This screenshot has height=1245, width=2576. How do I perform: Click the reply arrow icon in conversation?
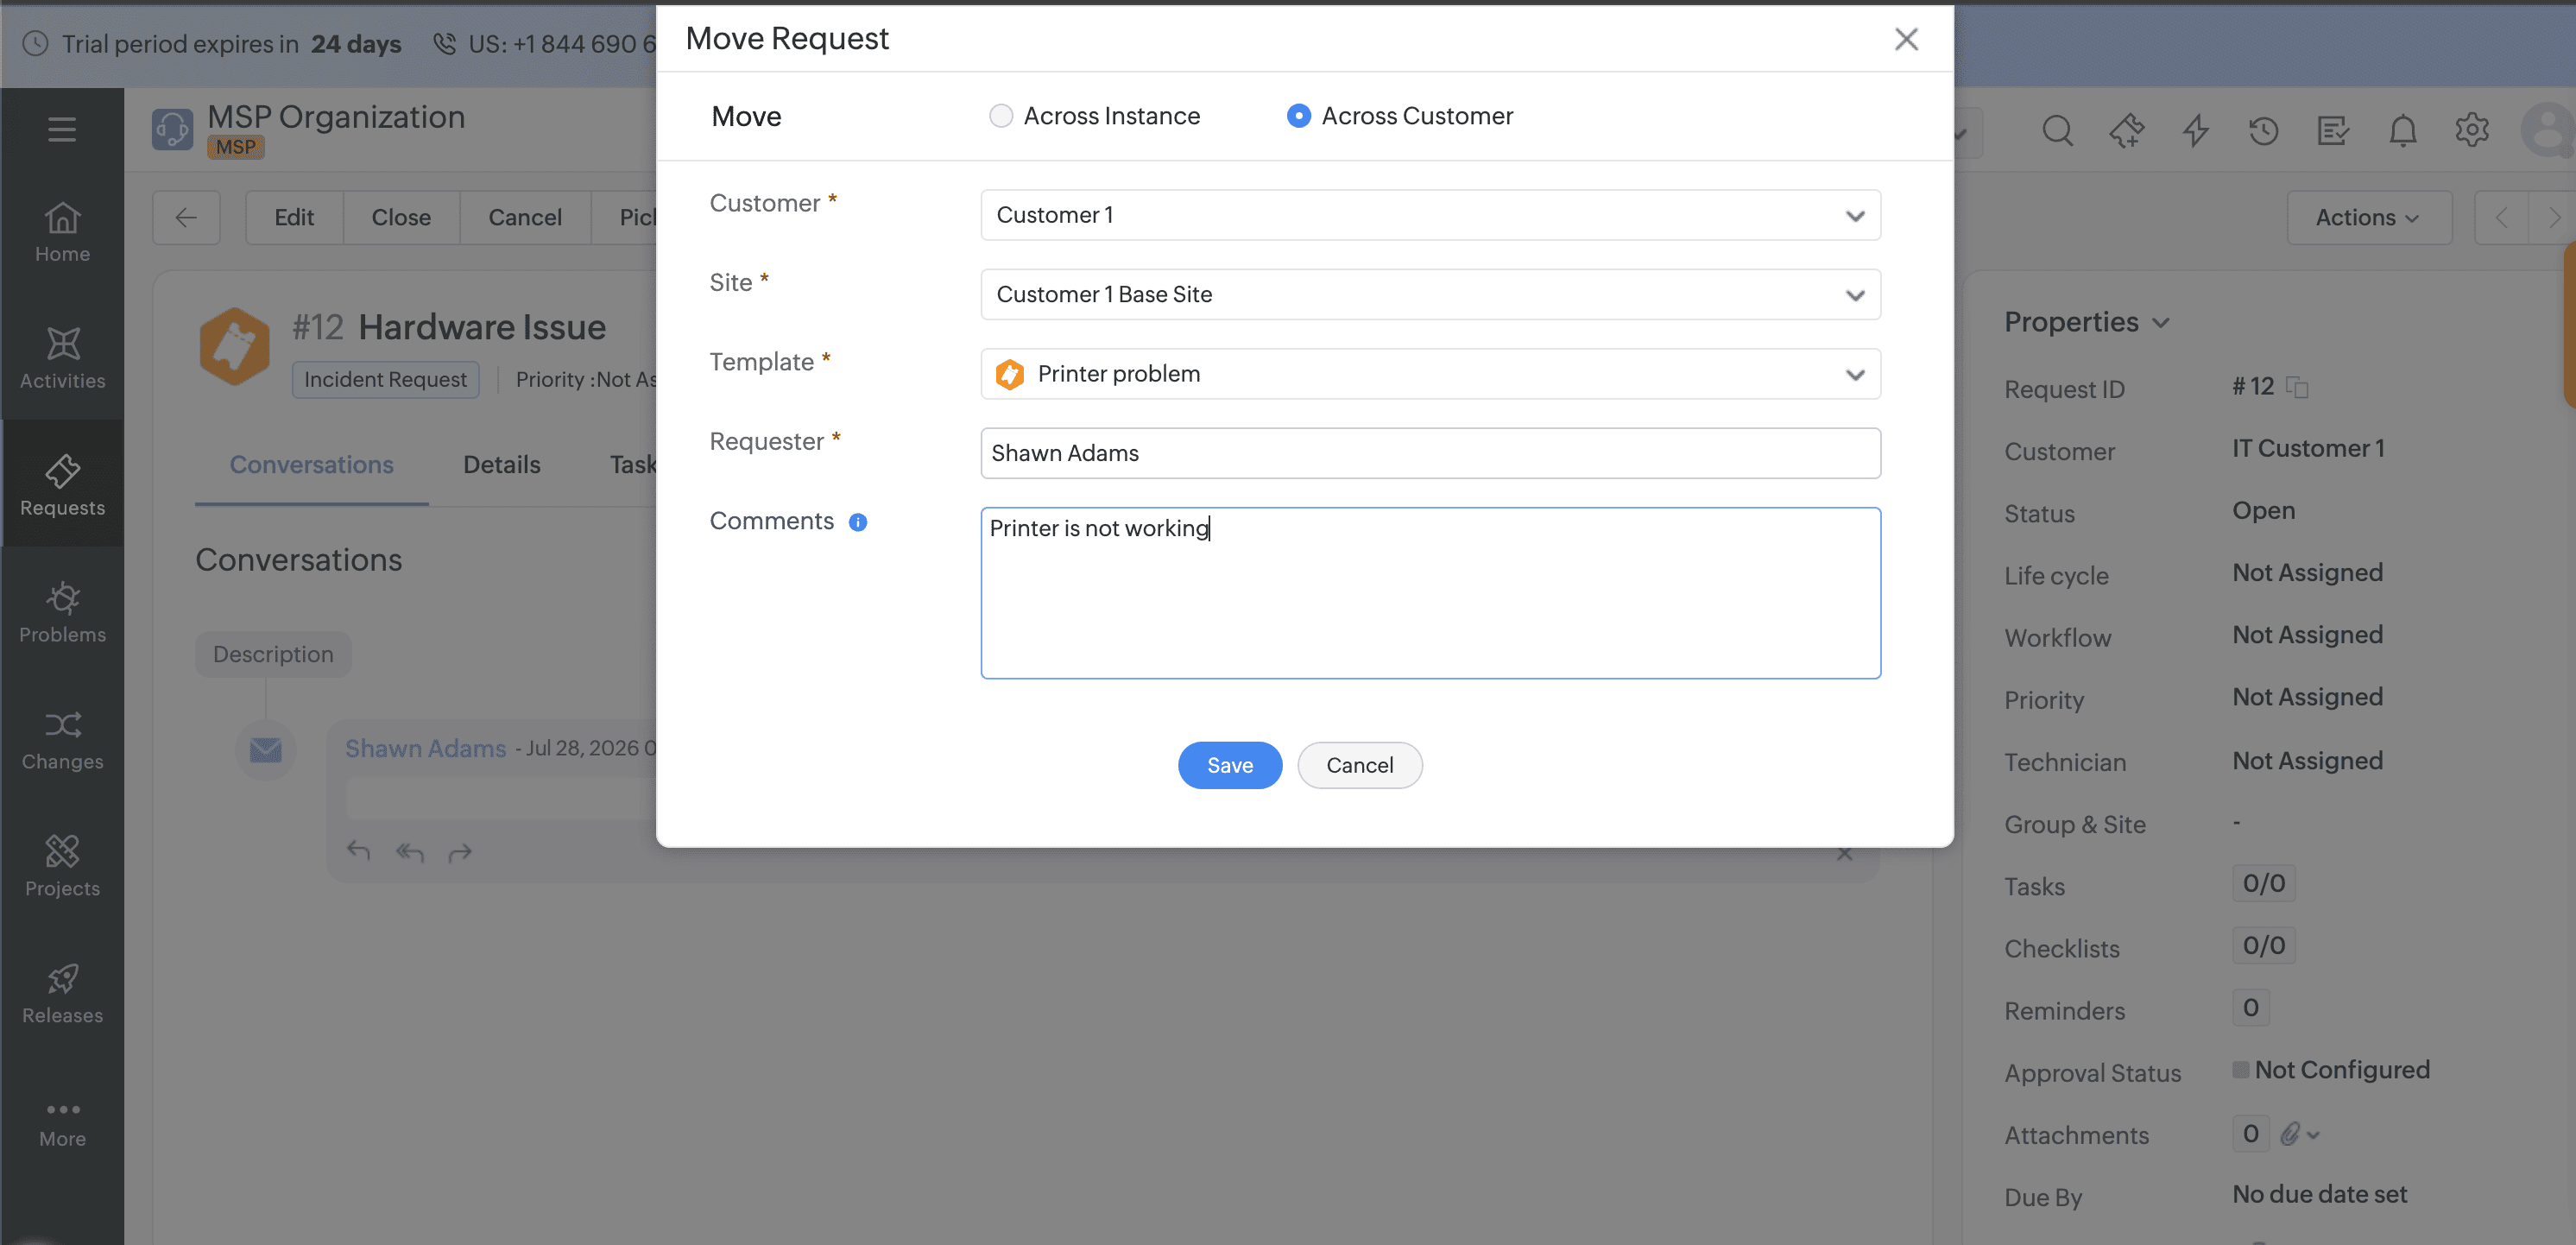(x=358, y=851)
